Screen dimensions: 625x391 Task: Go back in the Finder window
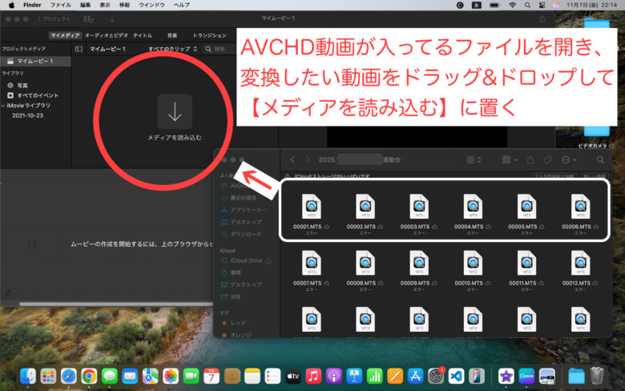(293, 159)
